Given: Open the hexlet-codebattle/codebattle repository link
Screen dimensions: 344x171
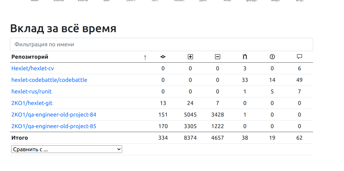Looking at the screenshot, I should tap(49, 80).
